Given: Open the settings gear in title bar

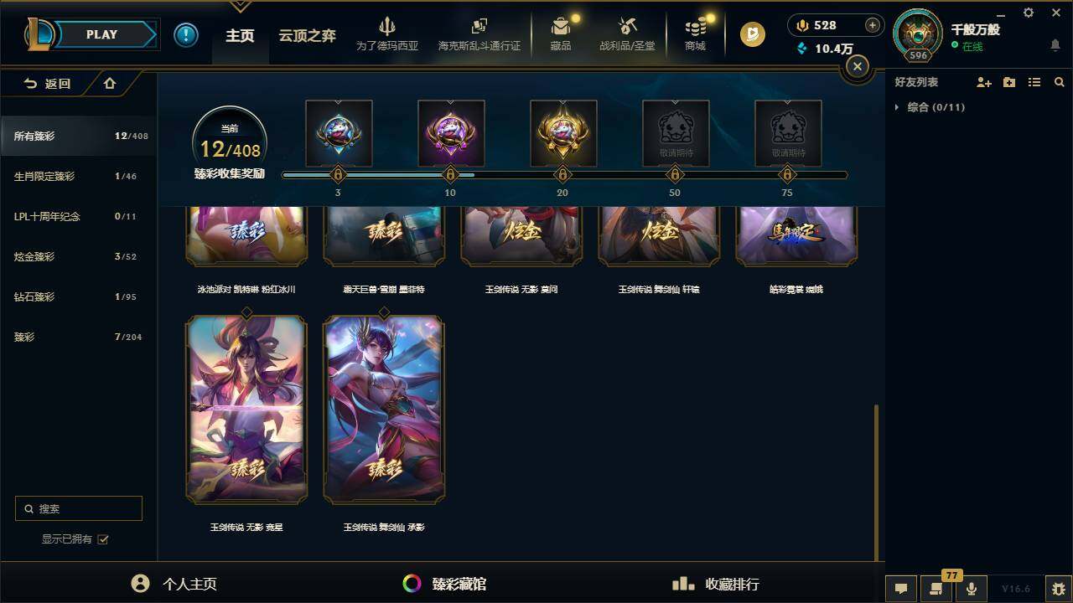Looking at the screenshot, I should (x=1029, y=13).
